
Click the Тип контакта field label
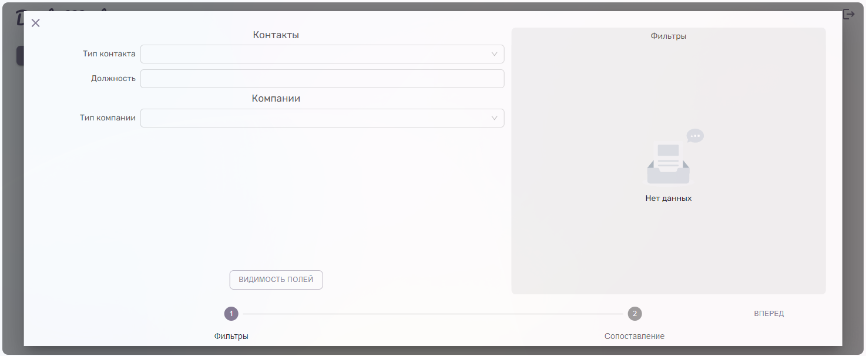point(109,54)
